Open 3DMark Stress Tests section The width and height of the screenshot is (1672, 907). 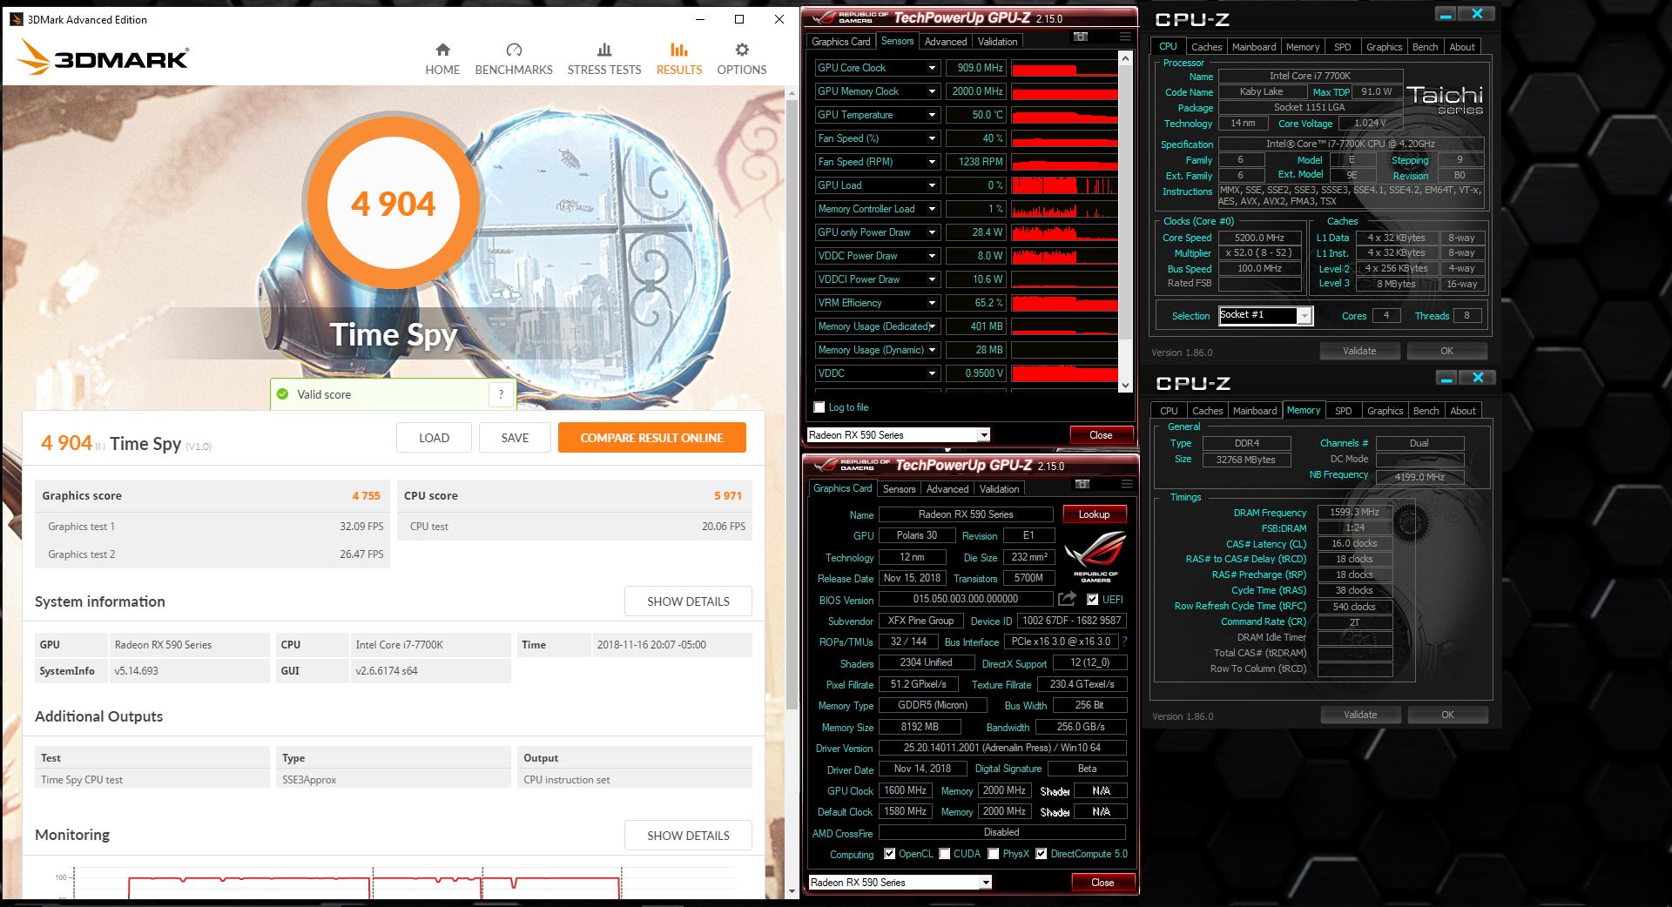pyautogui.click(x=604, y=59)
